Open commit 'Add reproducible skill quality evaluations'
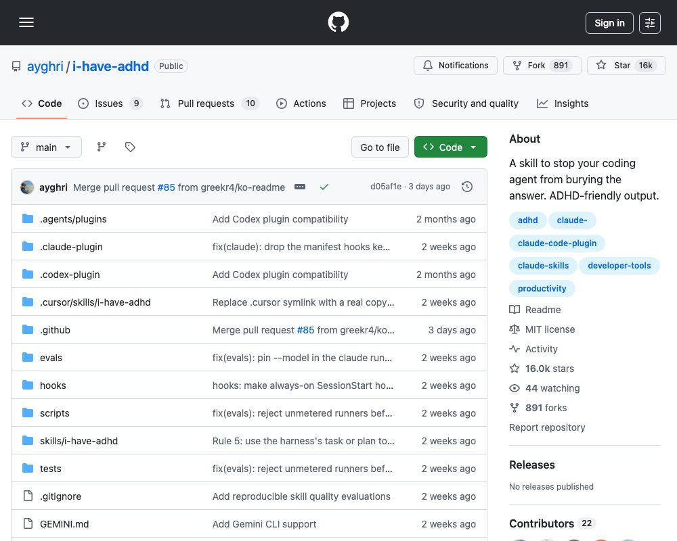 click(301, 496)
